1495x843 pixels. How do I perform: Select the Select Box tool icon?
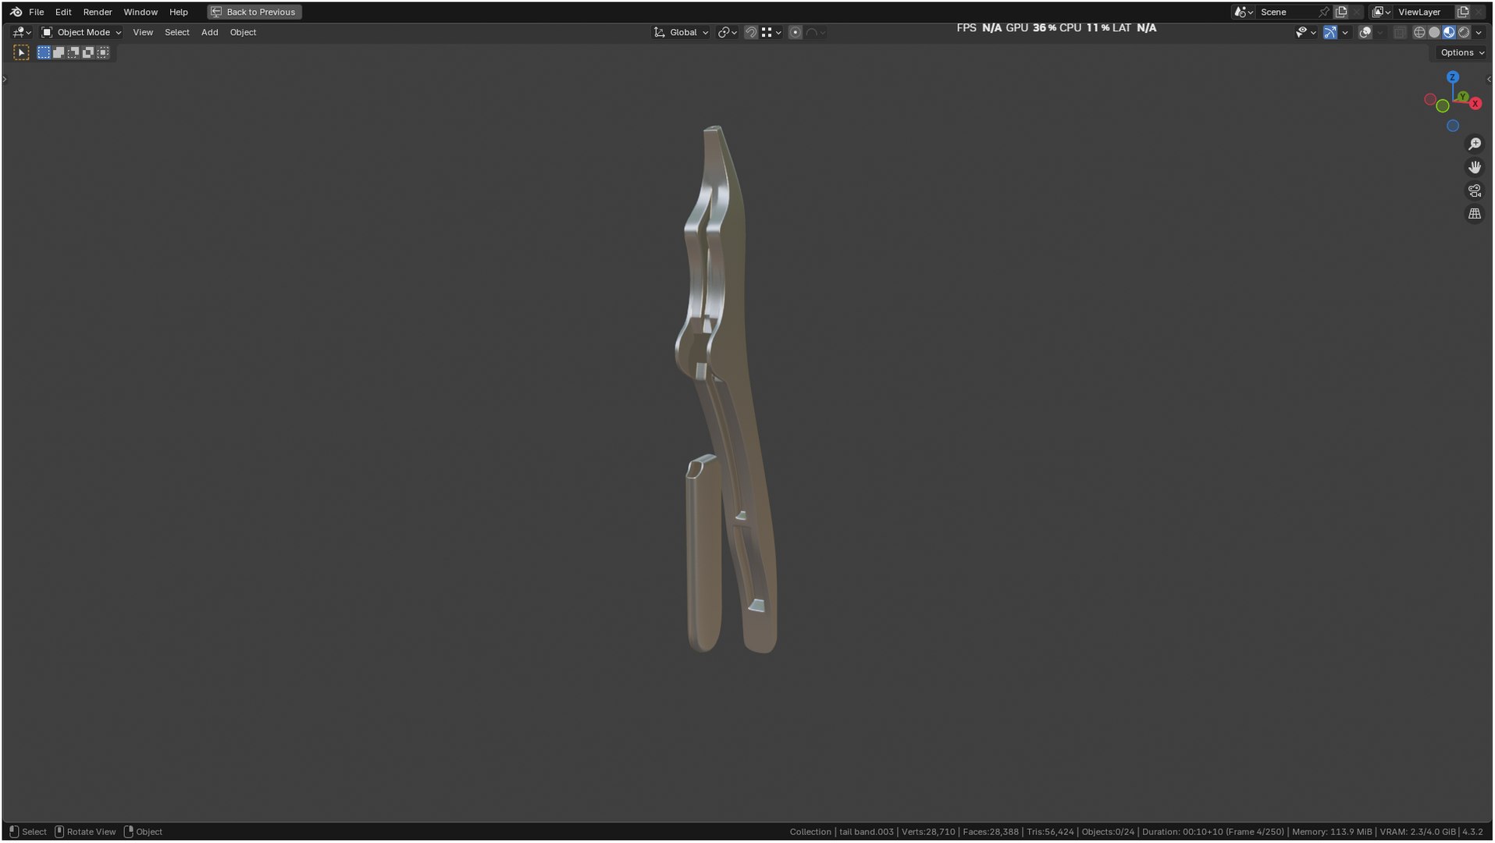(x=22, y=52)
